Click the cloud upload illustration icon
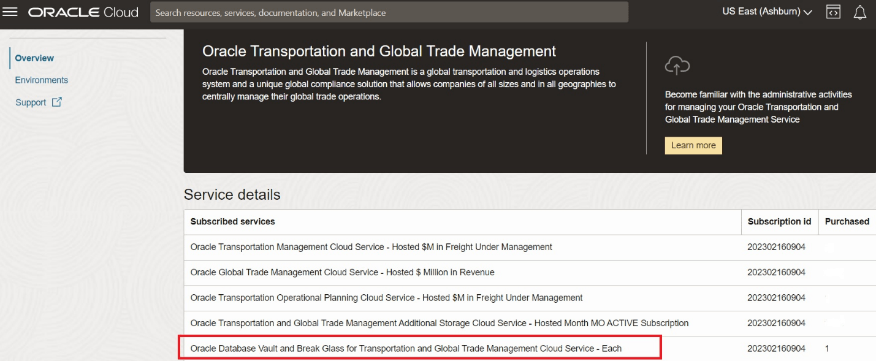 pos(677,64)
